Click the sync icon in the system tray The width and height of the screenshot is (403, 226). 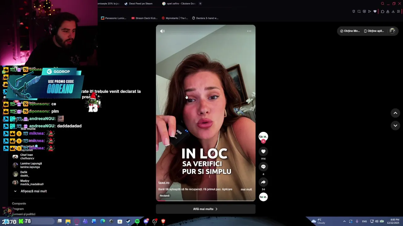click(351, 221)
